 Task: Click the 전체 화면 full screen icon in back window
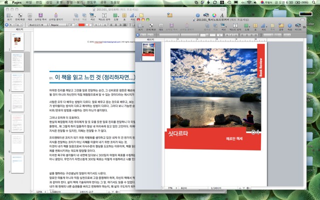(20, 15)
